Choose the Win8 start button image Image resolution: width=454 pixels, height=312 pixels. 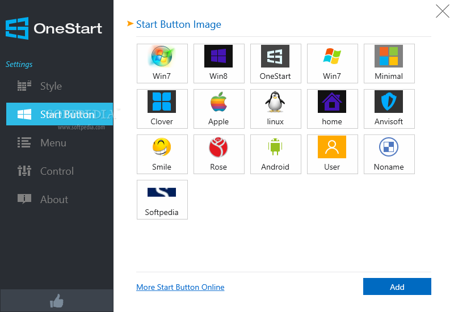pyautogui.click(x=219, y=64)
